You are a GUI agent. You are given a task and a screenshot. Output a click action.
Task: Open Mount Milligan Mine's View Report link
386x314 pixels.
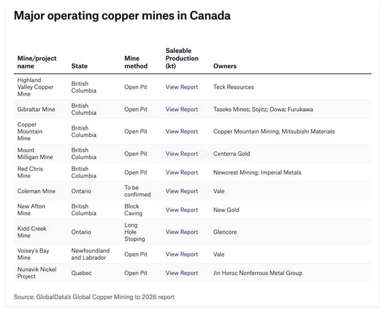point(181,154)
